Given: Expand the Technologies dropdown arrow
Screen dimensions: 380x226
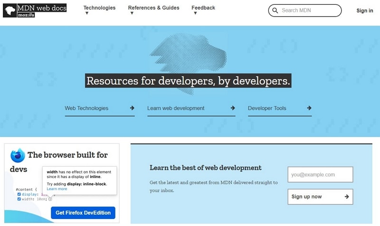Looking at the screenshot, I should click(x=87, y=13).
